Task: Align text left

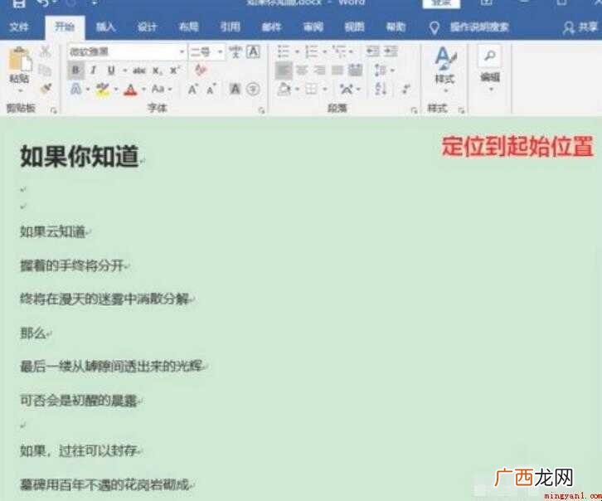Action: point(284,71)
